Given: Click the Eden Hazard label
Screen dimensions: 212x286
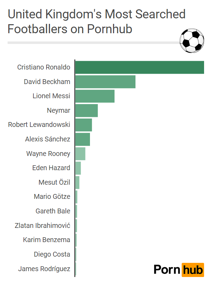Looking at the screenshot, I should tap(51, 168).
